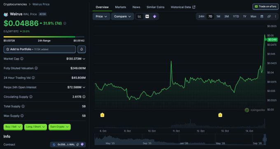
Task: Select the 1M time range
Action: (x=218, y=16)
